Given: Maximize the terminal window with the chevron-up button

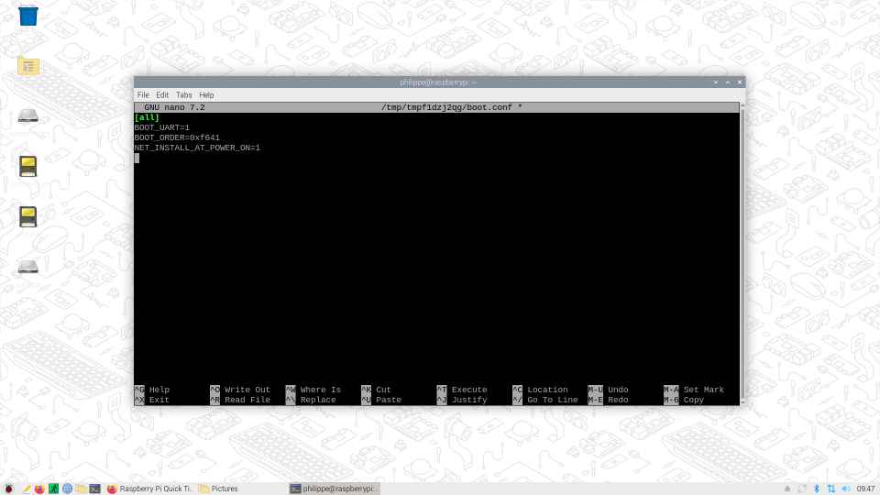Looking at the screenshot, I should [x=728, y=82].
